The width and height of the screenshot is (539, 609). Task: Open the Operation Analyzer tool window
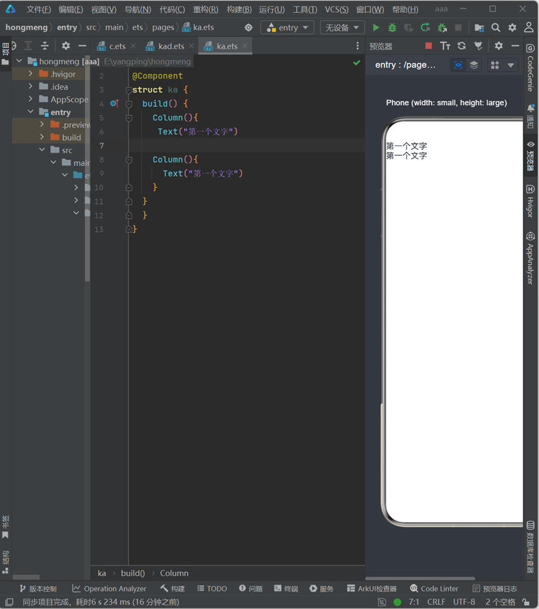click(x=109, y=589)
